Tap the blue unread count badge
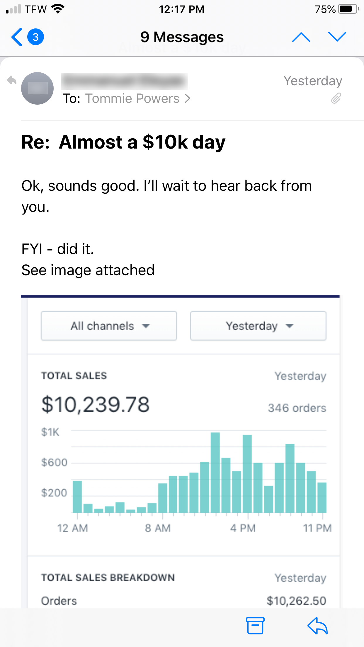364x647 pixels. pyautogui.click(x=35, y=37)
